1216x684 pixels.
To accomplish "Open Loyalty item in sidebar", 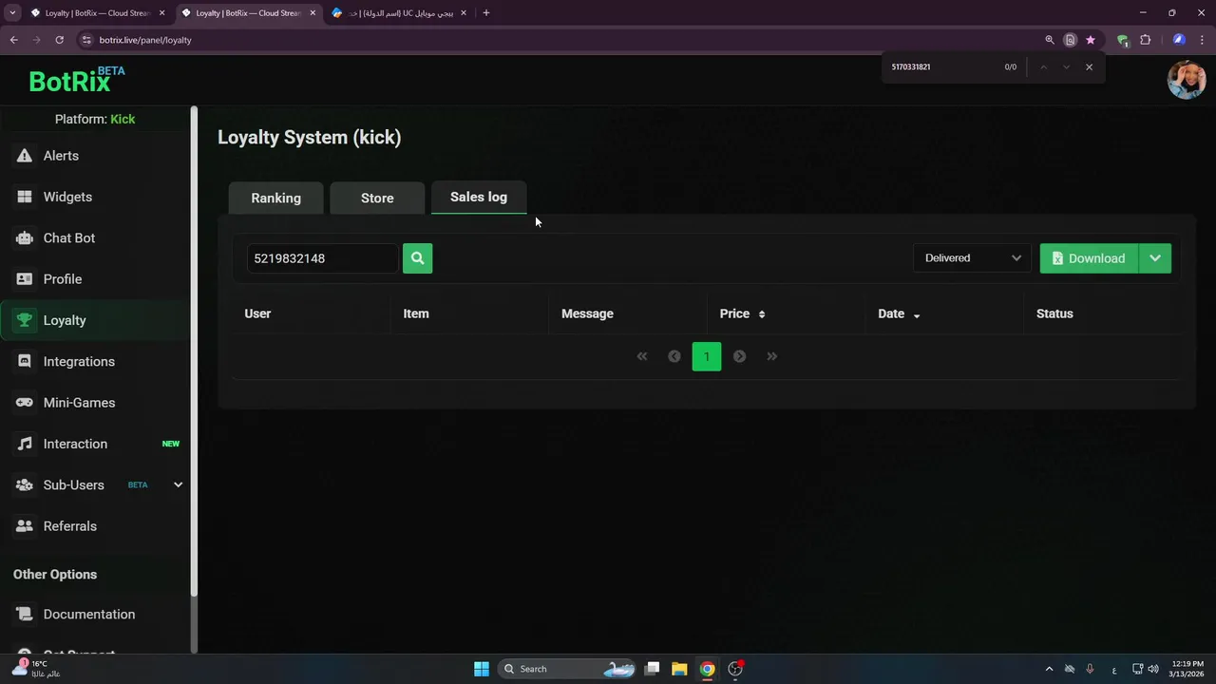I will tap(95, 320).
